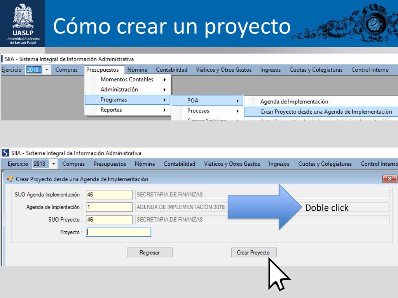The height and width of the screenshot is (298, 398).
Task: Click AGENDA DE IMPLEMENTACIÓN 2018 description text
Action: (x=181, y=207)
